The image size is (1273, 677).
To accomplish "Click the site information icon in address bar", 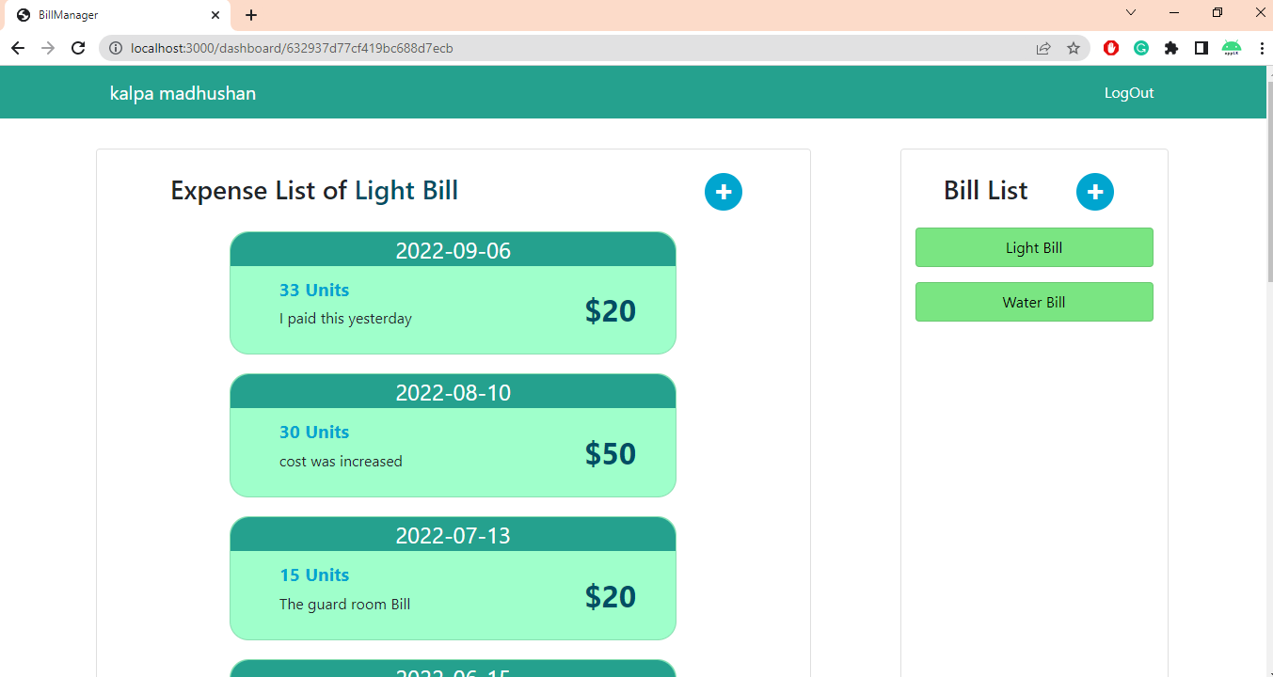I will [114, 48].
